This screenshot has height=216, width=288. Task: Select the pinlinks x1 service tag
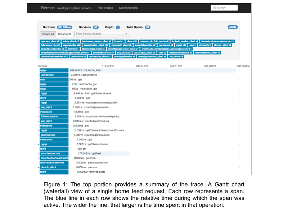(x=73, y=49)
